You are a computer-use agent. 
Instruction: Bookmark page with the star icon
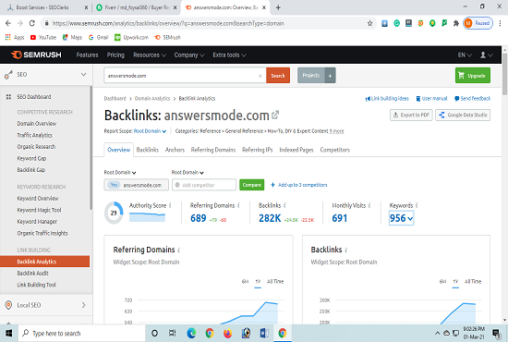pyautogui.click(x=369, y=23)
